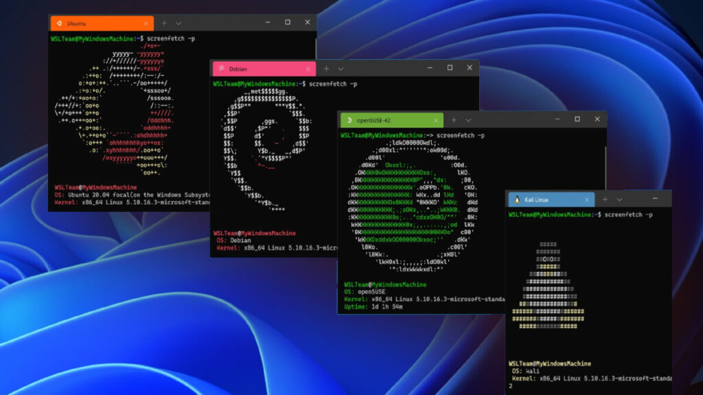This screenshot has height=395, width=703.
Task: Minimize the Ubuntu terminal window
Action: coord(268,22)
